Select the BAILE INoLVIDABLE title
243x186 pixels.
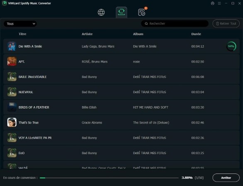click(32, 77)
